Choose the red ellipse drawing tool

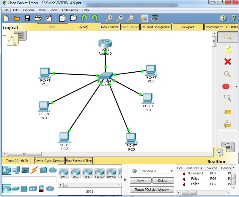pos(226,86)
